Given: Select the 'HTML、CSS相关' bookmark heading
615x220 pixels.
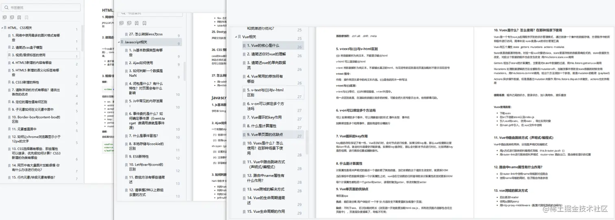Looking at the screenshot, I should point(20,28).
